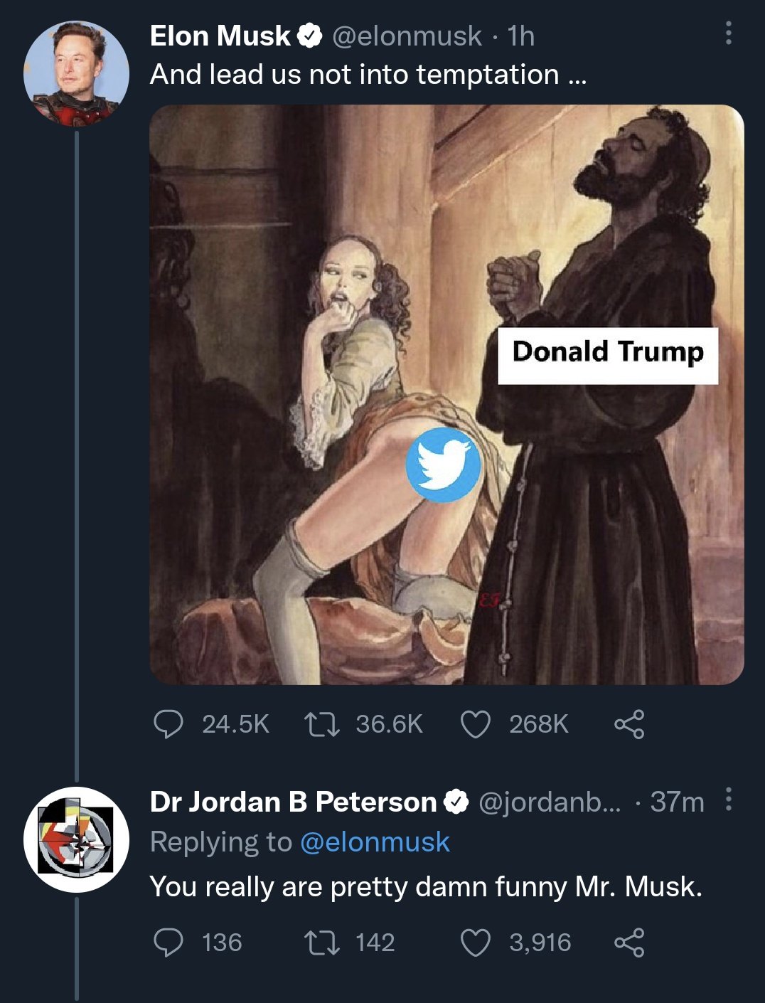
Task: Open more options on main tweet
Action: coord(728,33)
